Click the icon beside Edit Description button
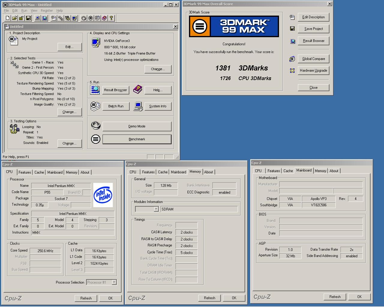The width and height of the screenshot is (384, 307). 292,17
